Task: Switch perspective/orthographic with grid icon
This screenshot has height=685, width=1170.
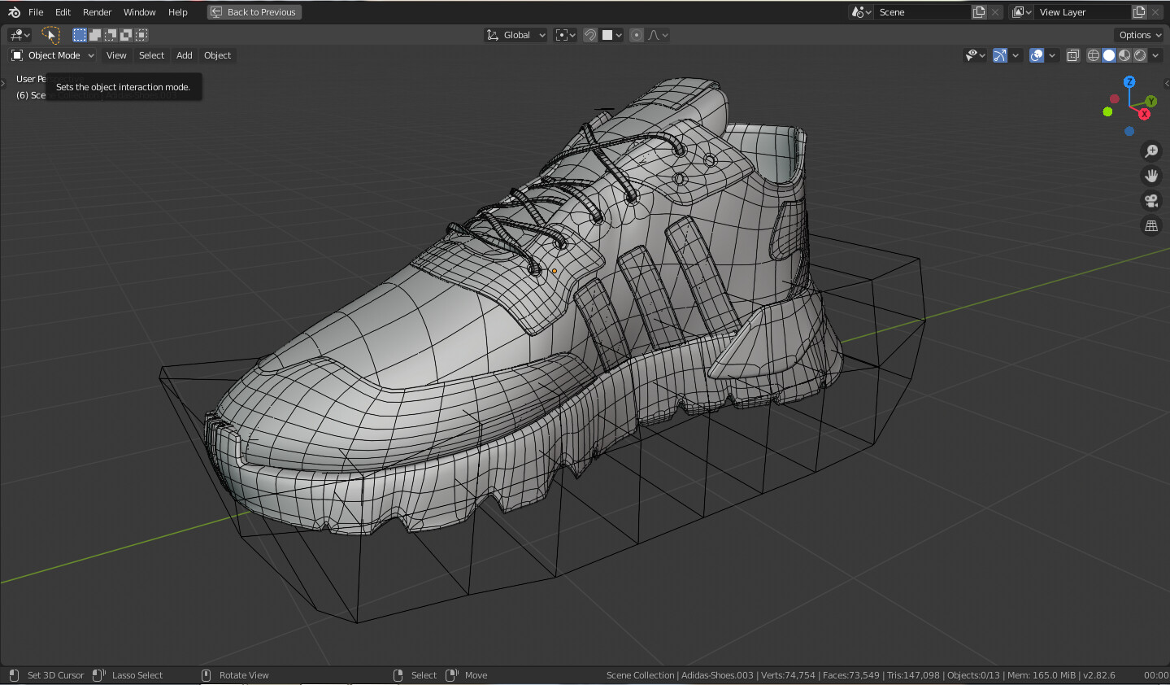Action: tap(1151, 225)
